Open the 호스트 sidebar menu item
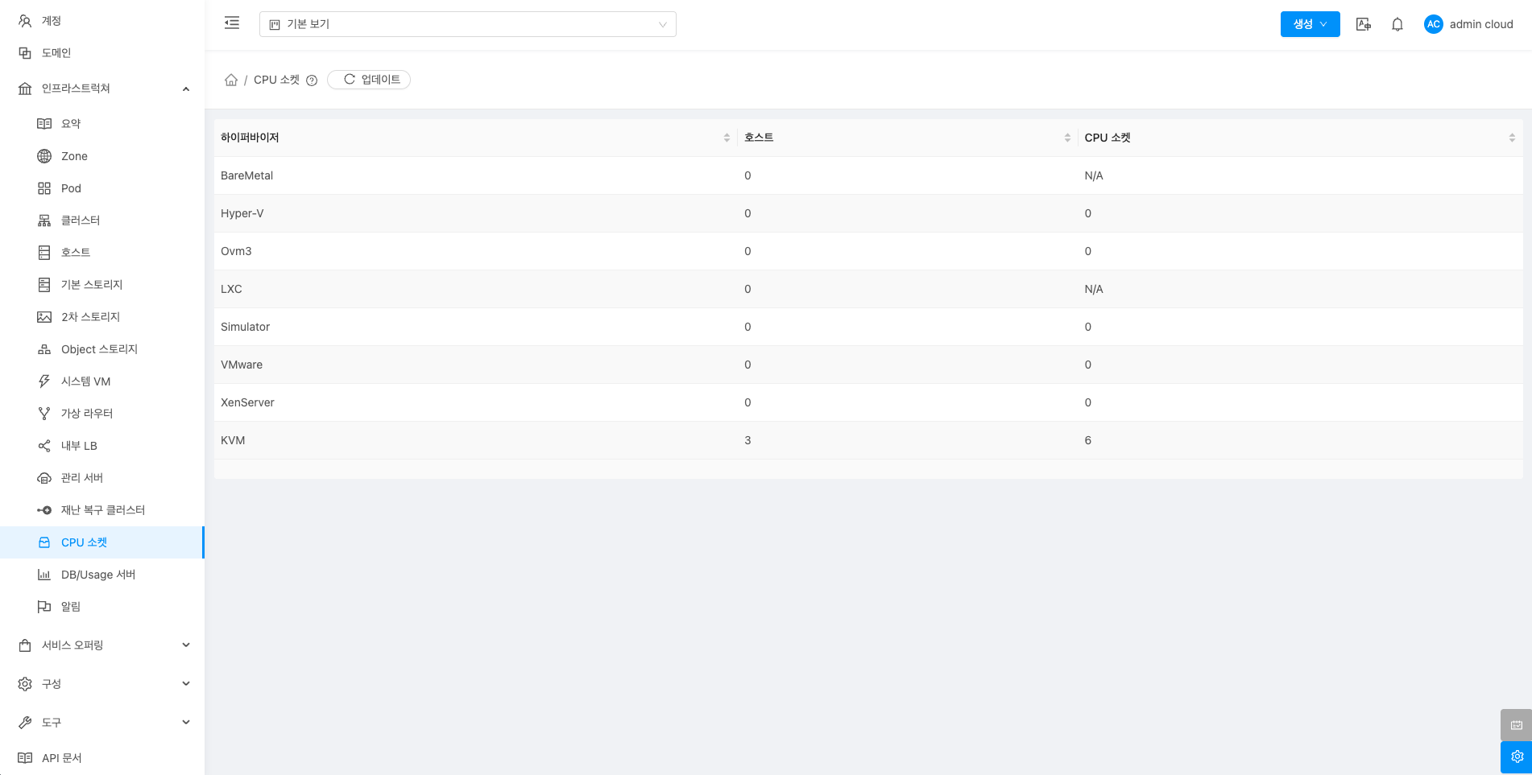Screen dimensions: 1532x775 (x=76, y=253)
